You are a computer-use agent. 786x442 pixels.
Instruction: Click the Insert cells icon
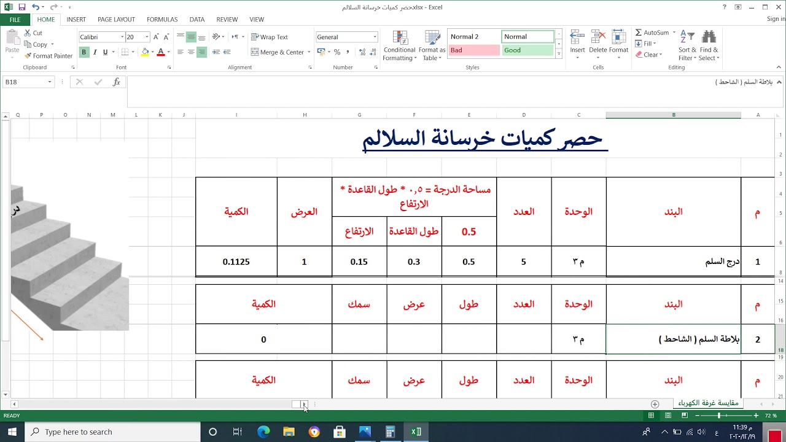coord(577,37)
